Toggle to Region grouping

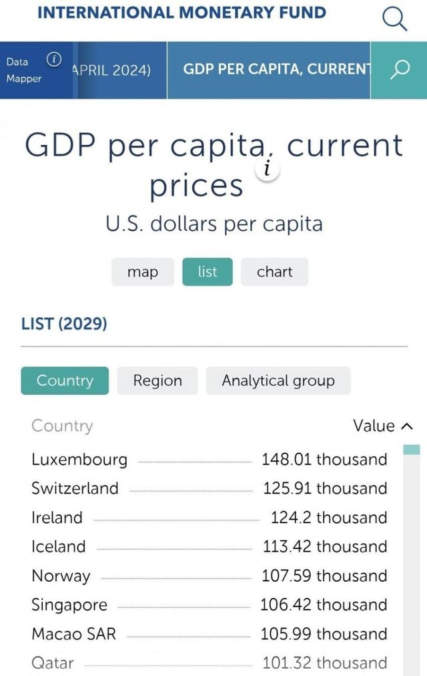click(x=157, y=381)
